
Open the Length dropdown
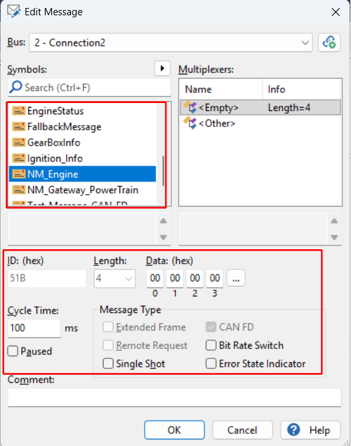[115, 279]
